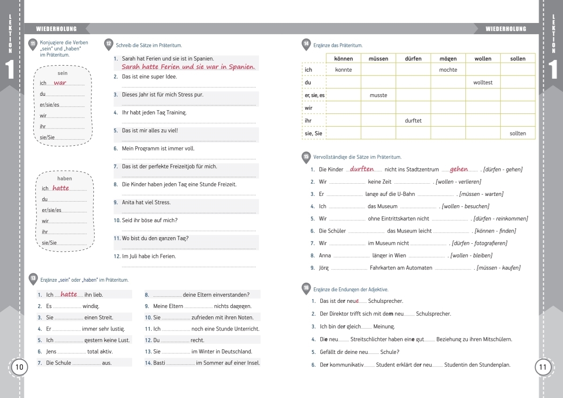Click the hint '[müssen - warten]'

pos(481,194)
